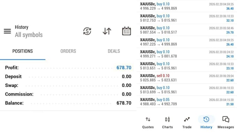
Task: Open sort order arrows icon
Action: [x=107, y=31]
